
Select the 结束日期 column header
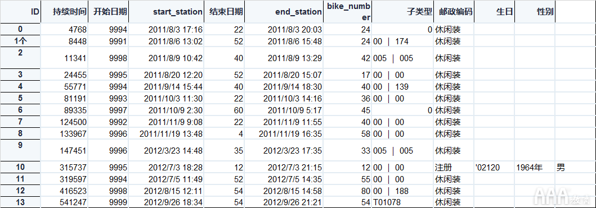click(224, 12)
